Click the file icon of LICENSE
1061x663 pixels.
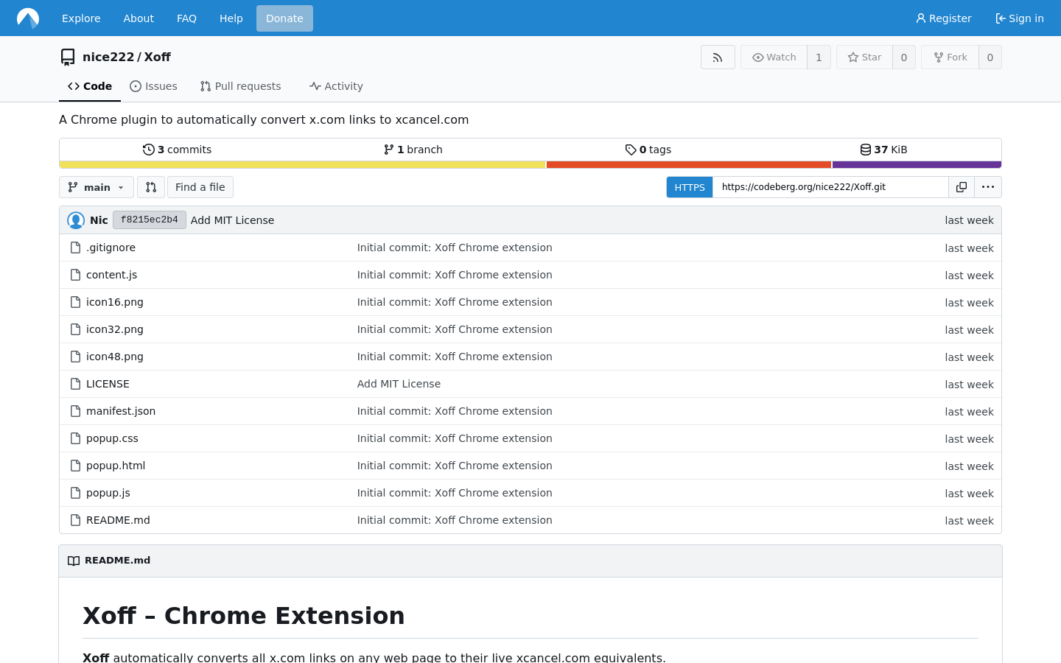pyautogui.click(x=75, y=384)
